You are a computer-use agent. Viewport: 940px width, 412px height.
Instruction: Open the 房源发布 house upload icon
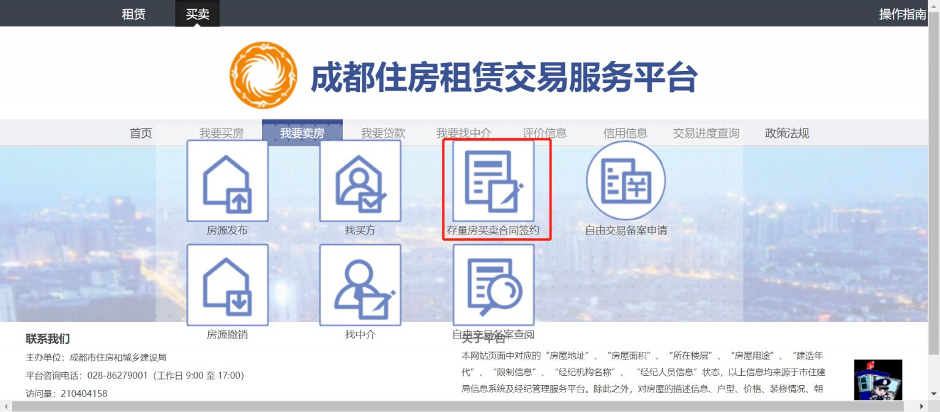pyautogui.click(x=227, y=181)
